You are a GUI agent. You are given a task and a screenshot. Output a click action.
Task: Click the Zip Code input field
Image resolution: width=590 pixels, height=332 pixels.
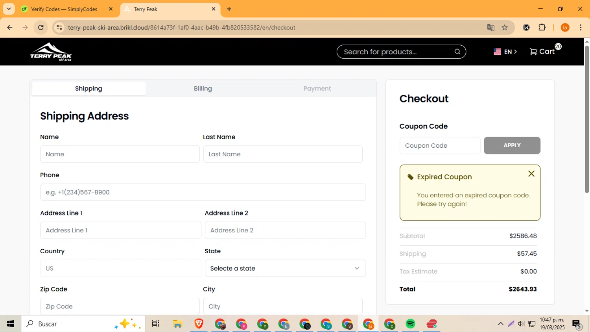(120, 306)
